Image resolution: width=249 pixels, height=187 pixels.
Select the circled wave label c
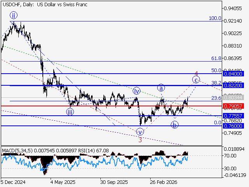coord(196,80)
